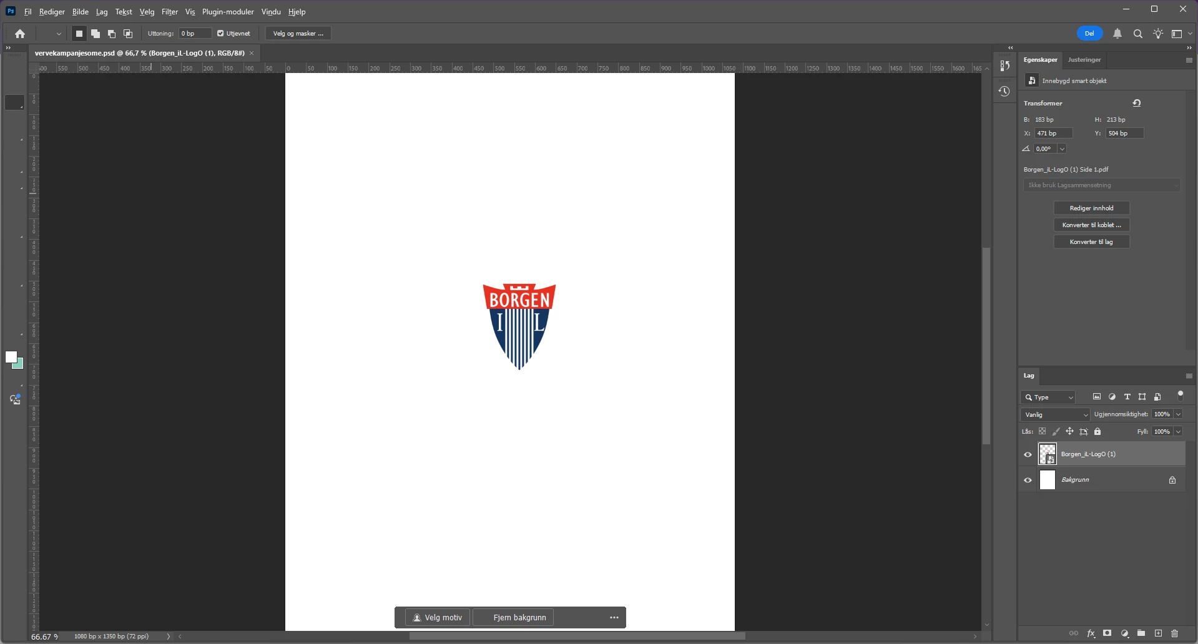
Task: Choose Add to selection mode
Action: [96, 34]
